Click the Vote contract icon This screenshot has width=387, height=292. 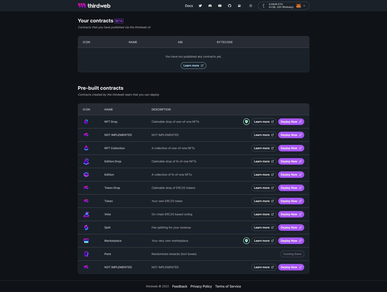(86, 214)
